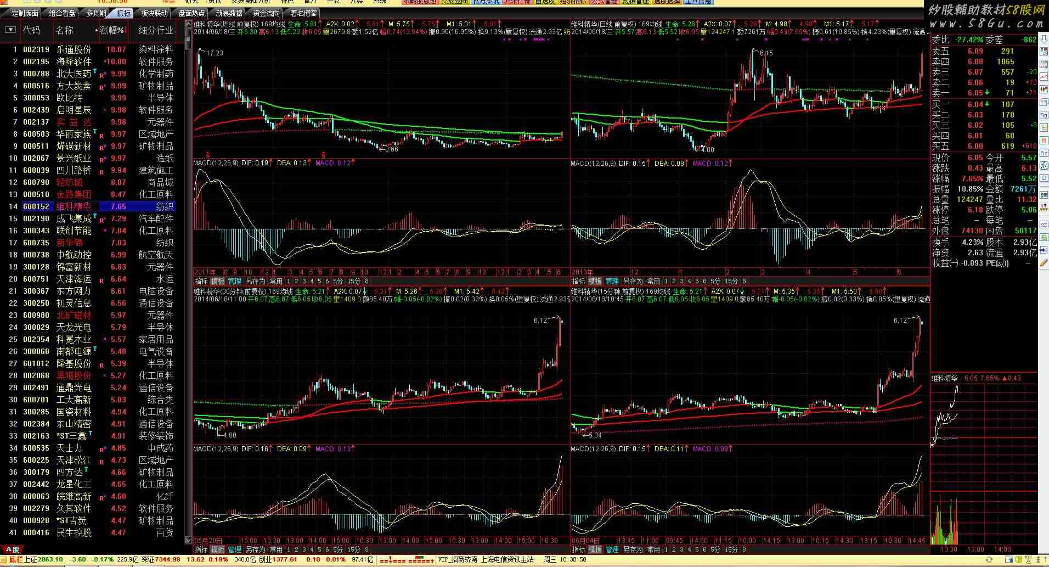Toggle 指标 under the daily chart
Image resolution: width=1049 pixels, height=567 pixels.
[x=579, y=280]
